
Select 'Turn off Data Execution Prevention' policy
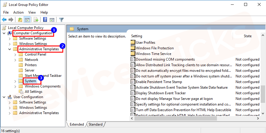[184, 110]
